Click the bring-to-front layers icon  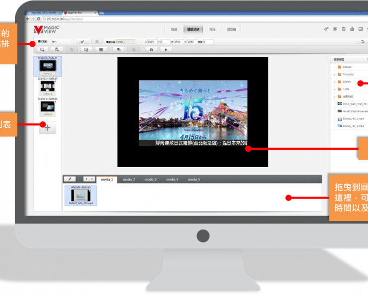pyautogui.click(x=119, y=50)
